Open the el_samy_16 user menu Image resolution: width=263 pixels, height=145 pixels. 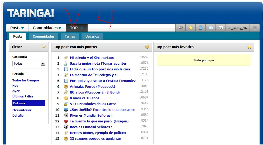238,28
